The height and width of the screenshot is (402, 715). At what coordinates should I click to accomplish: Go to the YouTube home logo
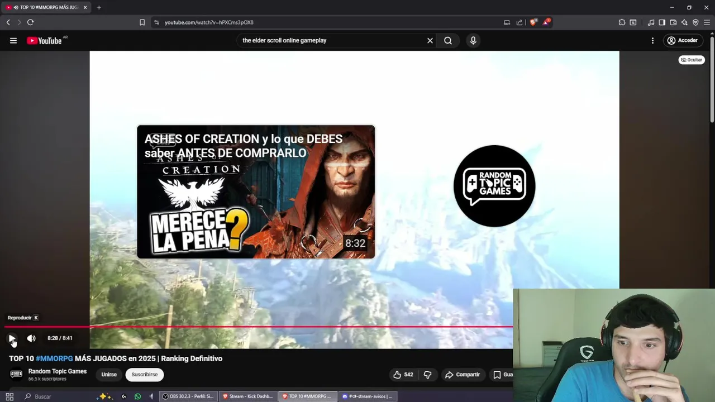click(44, 40)
